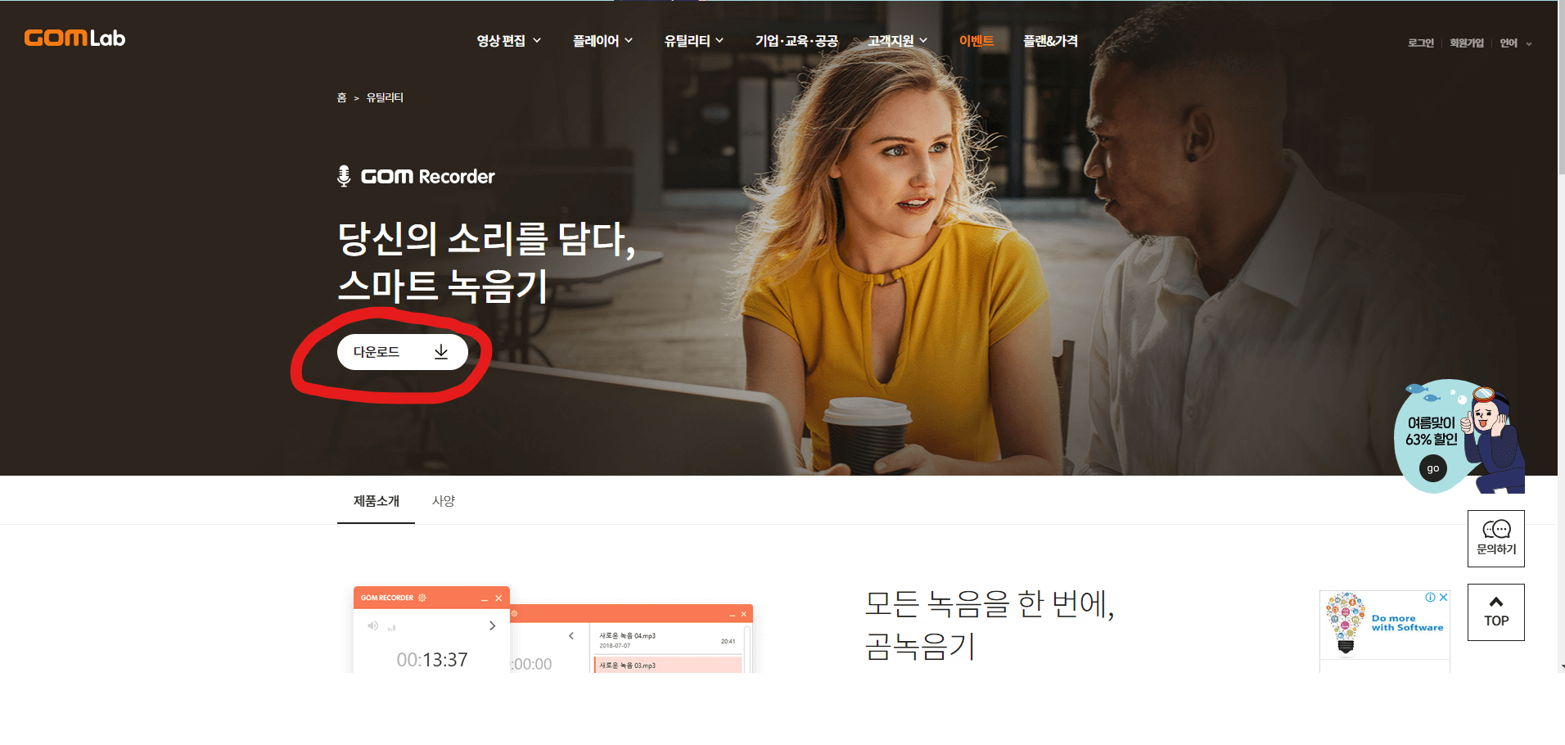Jump to TOP of page

[1496, 612]
